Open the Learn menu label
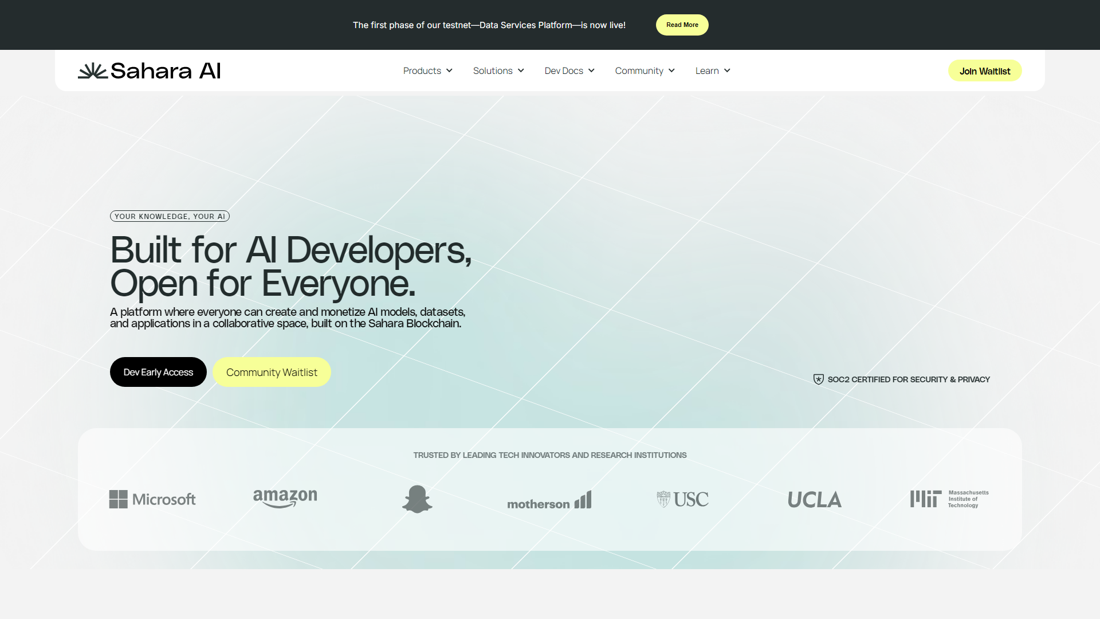The height and width of the screenshot is (619, 1100). click(707, 70)
